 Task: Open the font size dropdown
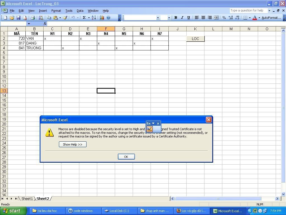(x=169, y=18)
